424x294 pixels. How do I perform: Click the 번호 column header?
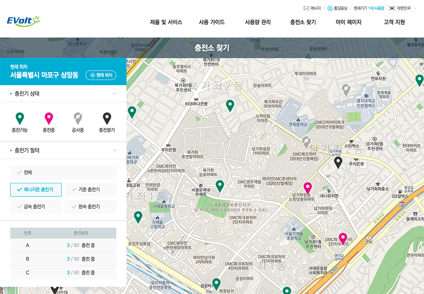tap(28, 233)
